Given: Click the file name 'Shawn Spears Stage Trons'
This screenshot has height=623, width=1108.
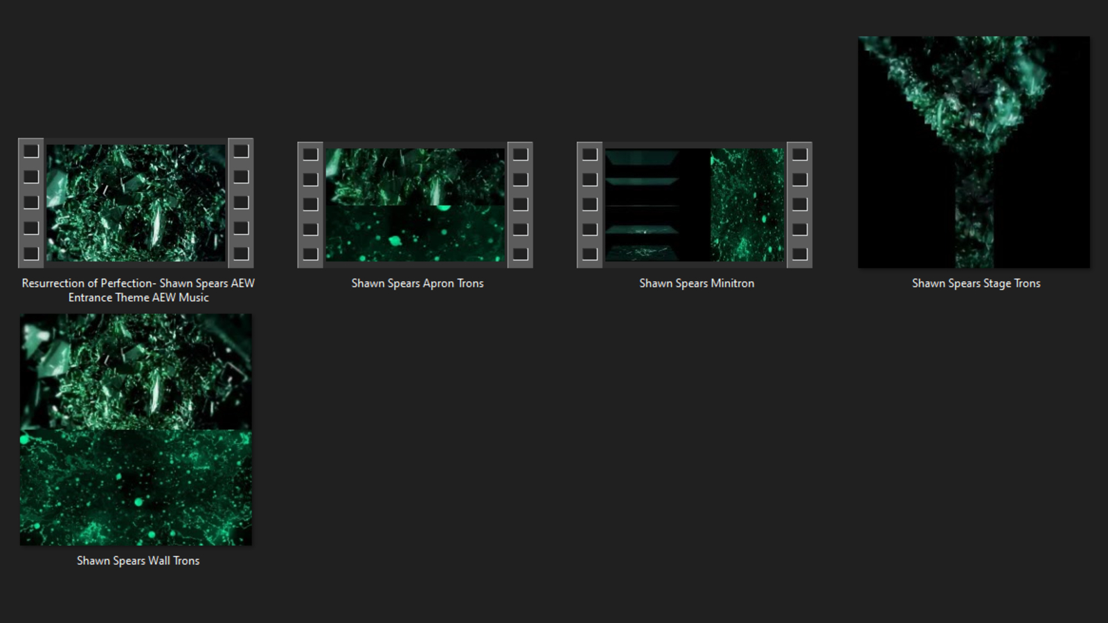Looking at the screenshot, I should coord(976,283).
